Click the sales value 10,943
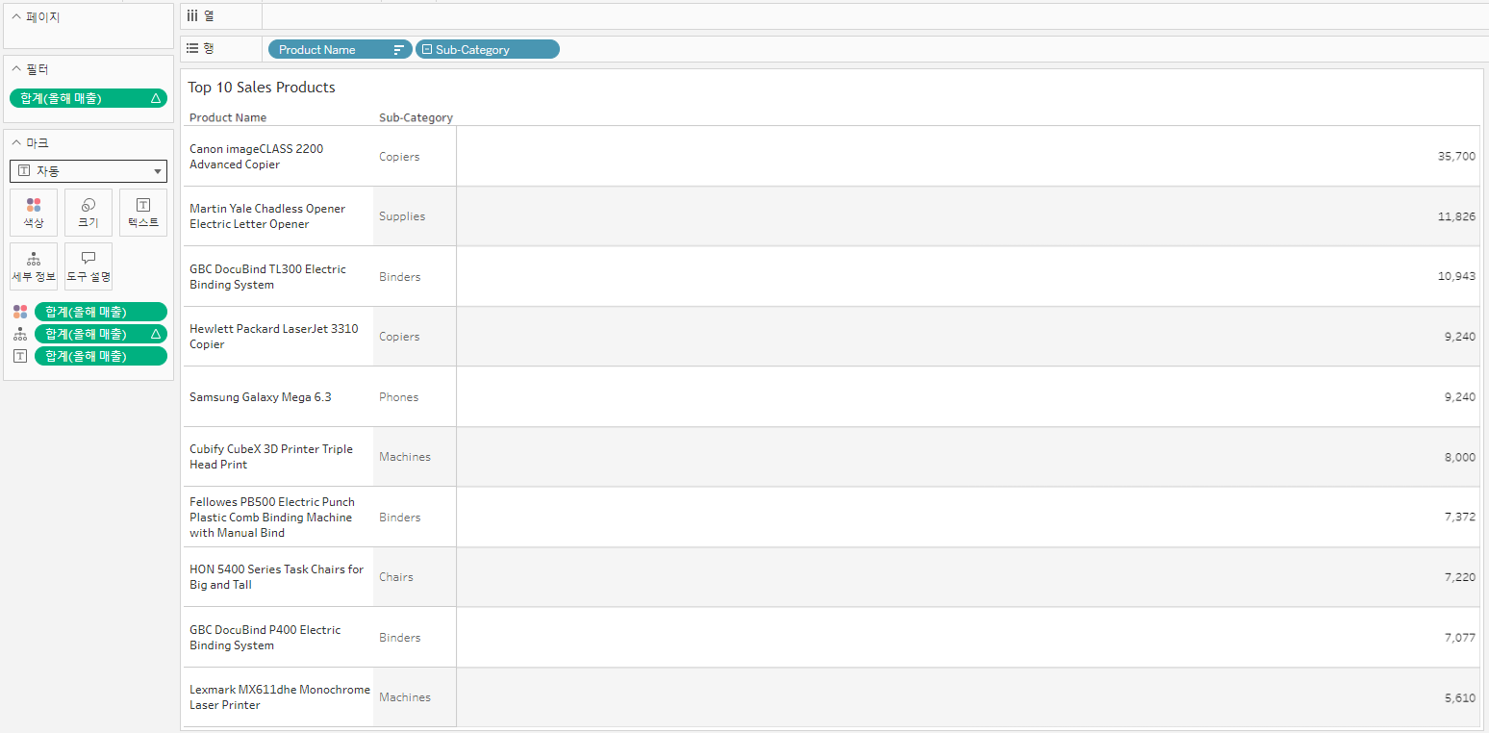The image size is (1489, 733). point(1456,276)
